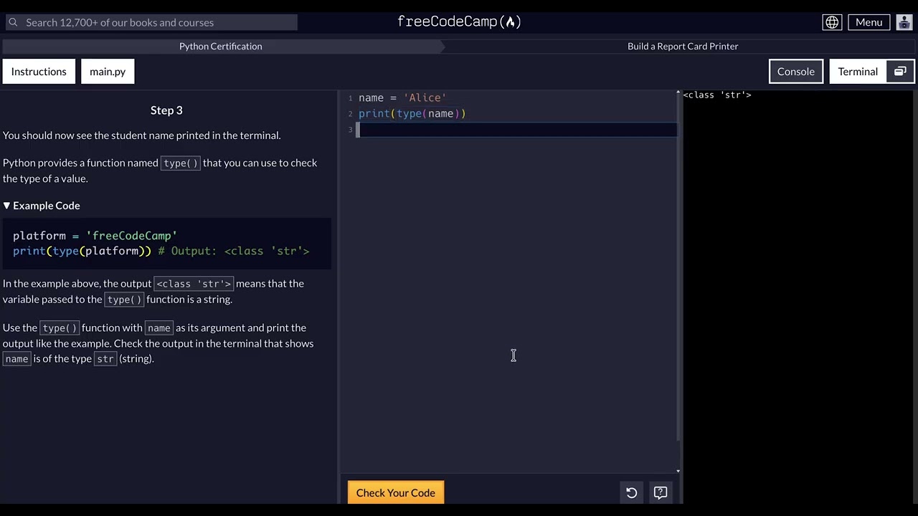Click editor line number 2
The image size is (918, 516).
tap(351, 114)
